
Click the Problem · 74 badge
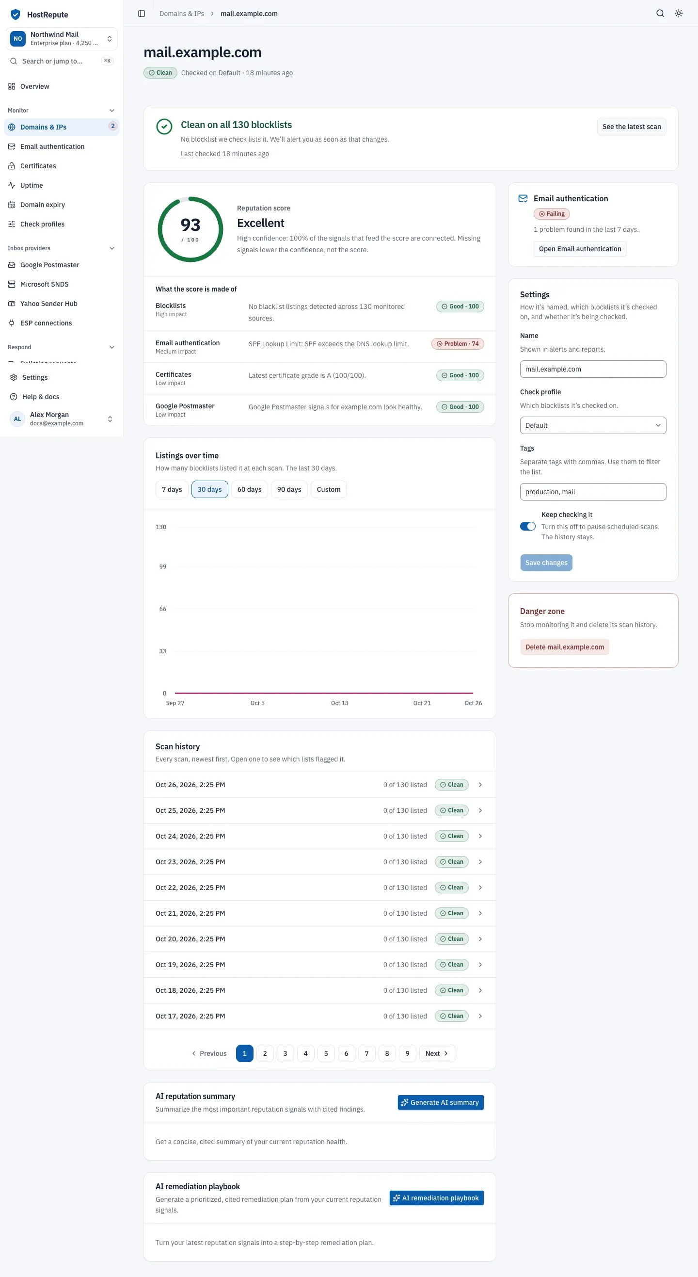[457, 343]
